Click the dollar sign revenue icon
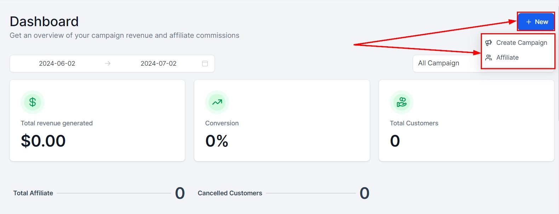559x214 pixels. (33, 102)
